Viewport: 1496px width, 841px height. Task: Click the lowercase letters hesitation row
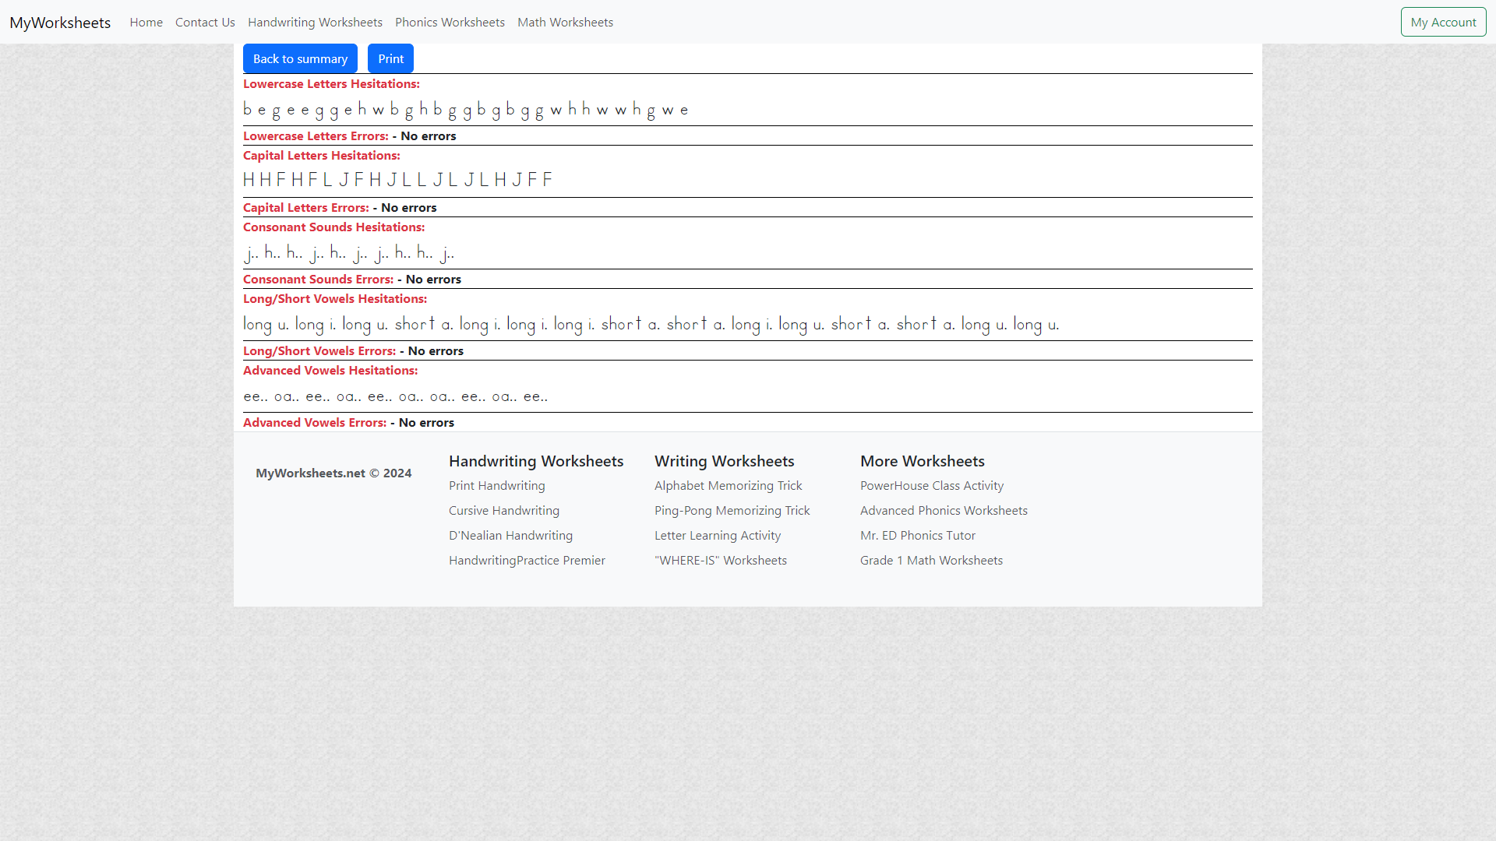(466, 110)
